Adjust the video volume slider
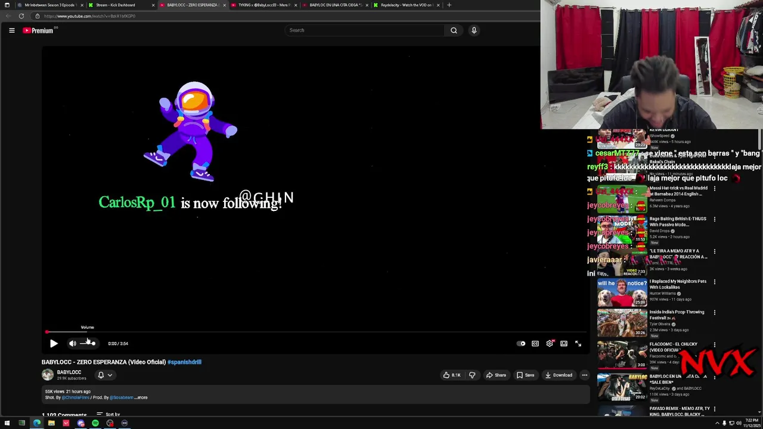This screenshot has height=429, width=763. click(88, 343)
